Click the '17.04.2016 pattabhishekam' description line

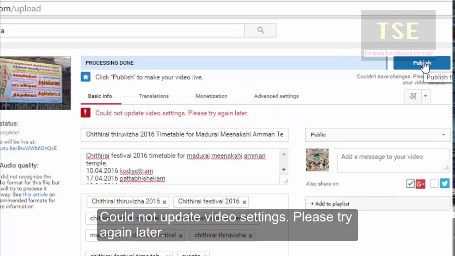click(125, 178)
